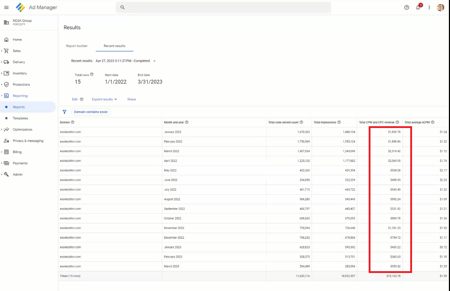Select the November 2022 month cell
Image resolution: width=450 pixels, height=291 pixels.
click(214, 228)
